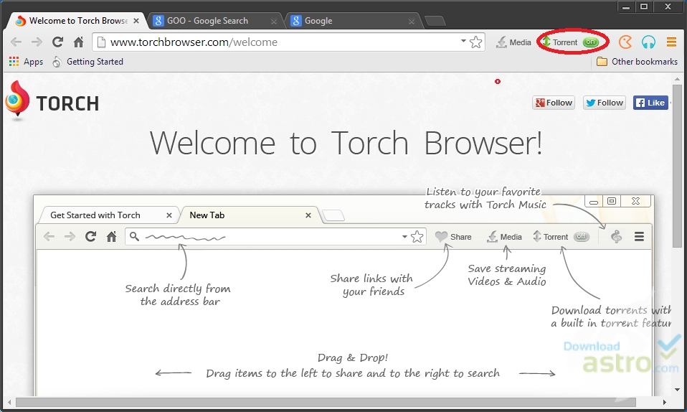This screenshot has height=412, width=687.
Task: Follow Torch on Twitter
Action: (x=605, y=103)
